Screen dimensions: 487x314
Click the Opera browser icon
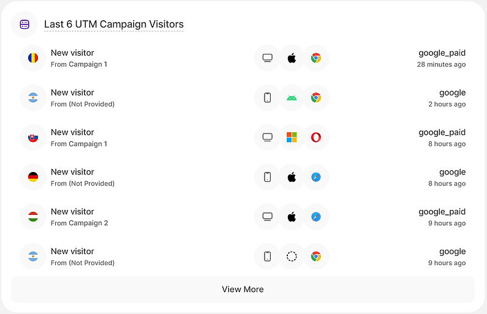coord(315,138)
